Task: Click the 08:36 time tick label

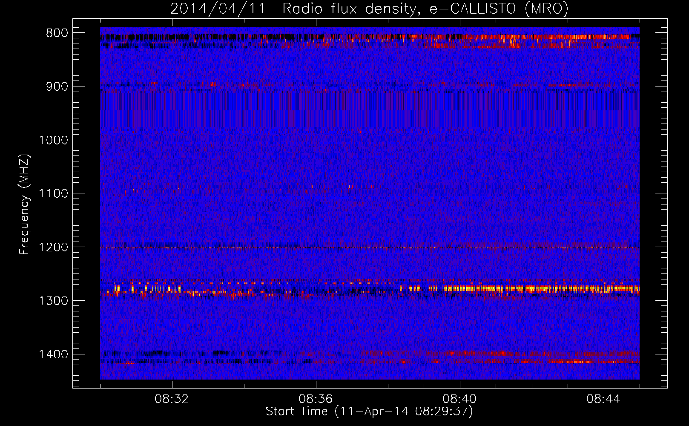Action: [316, 399]
